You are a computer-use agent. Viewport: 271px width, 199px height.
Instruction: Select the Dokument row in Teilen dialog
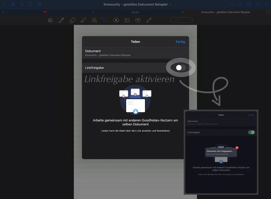pos(135,53)
